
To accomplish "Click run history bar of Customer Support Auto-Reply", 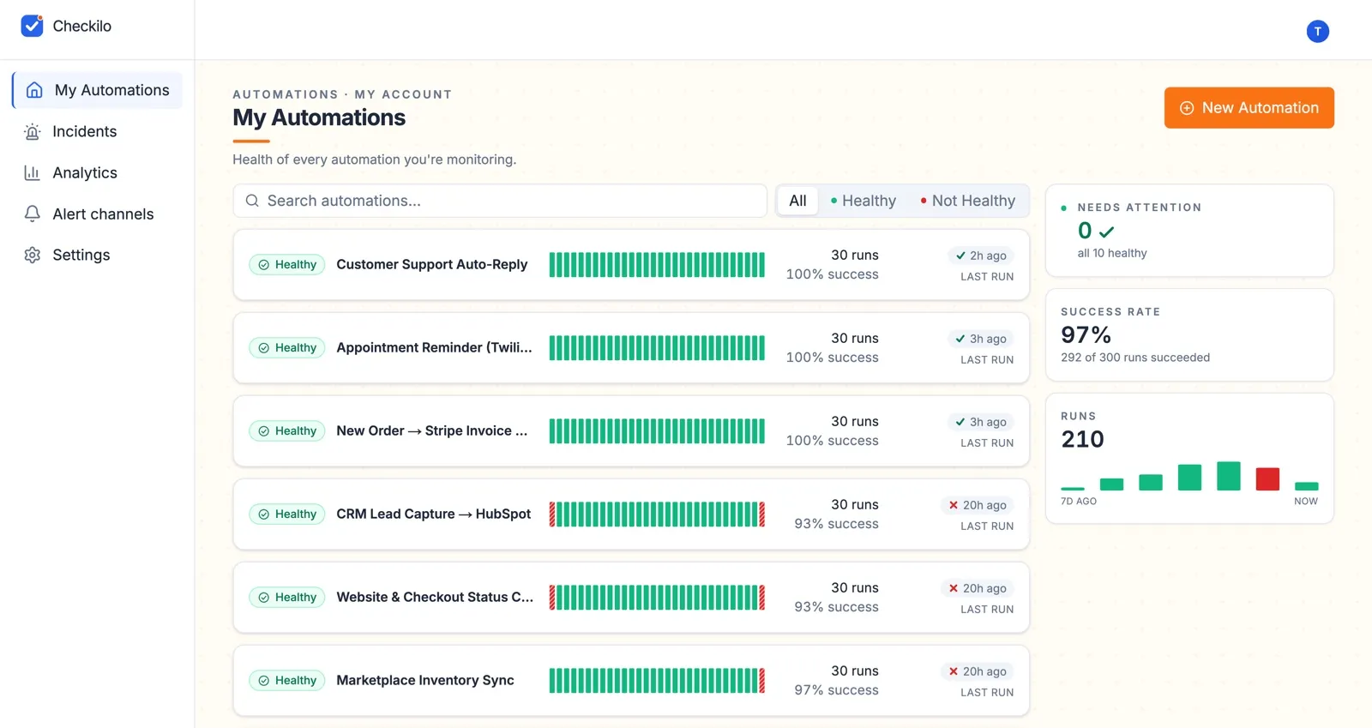I will click(x=657, y=264).
